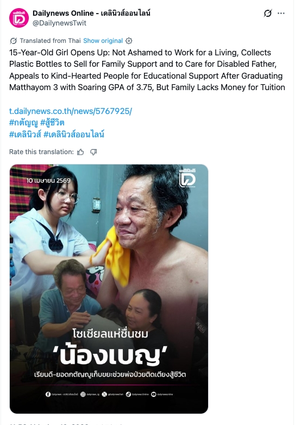Viewport: 295px width, 425px height.
Task: Open Dailynews Online profile avatar
Action: (x=18, y=18)
